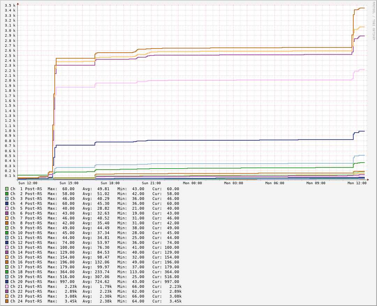Click the Sun 15:00 time axis label
This screenshot has height=306, width=377.
point(69,183)
